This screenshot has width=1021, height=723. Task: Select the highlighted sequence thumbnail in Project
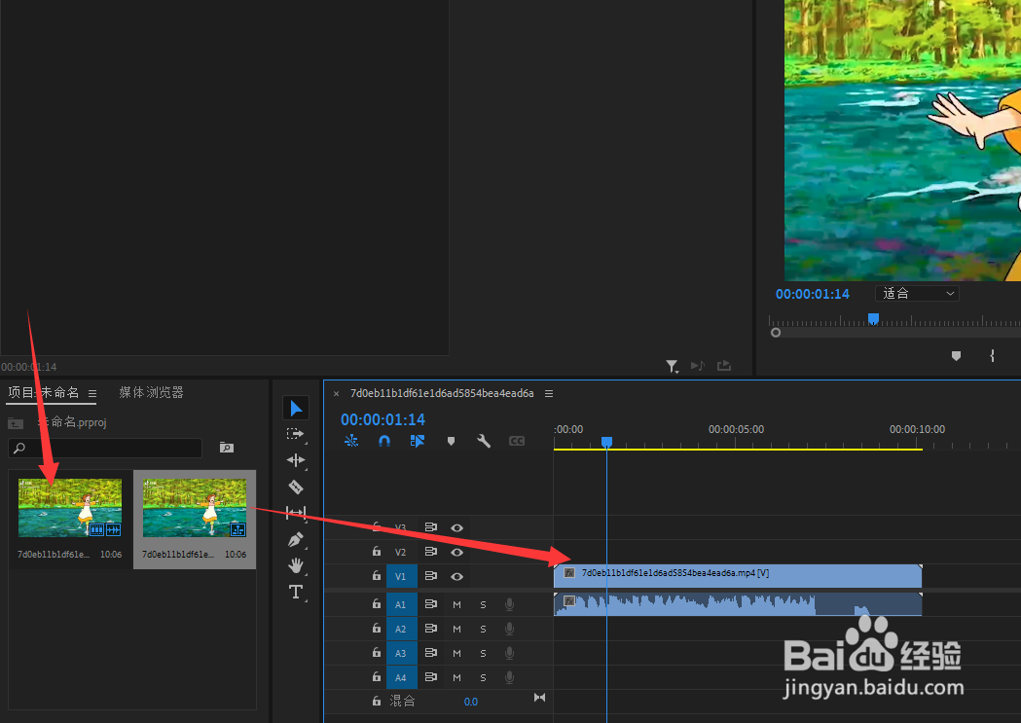[x=195, y=508]
